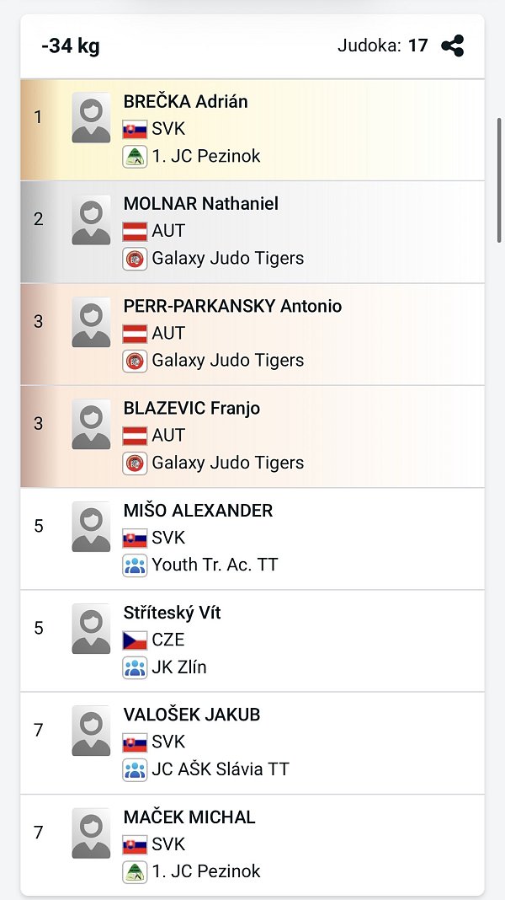Click the 1. JC Pezinok logo under MAČEK
This screenshot has height=900, width=505.
pos(135,871)
